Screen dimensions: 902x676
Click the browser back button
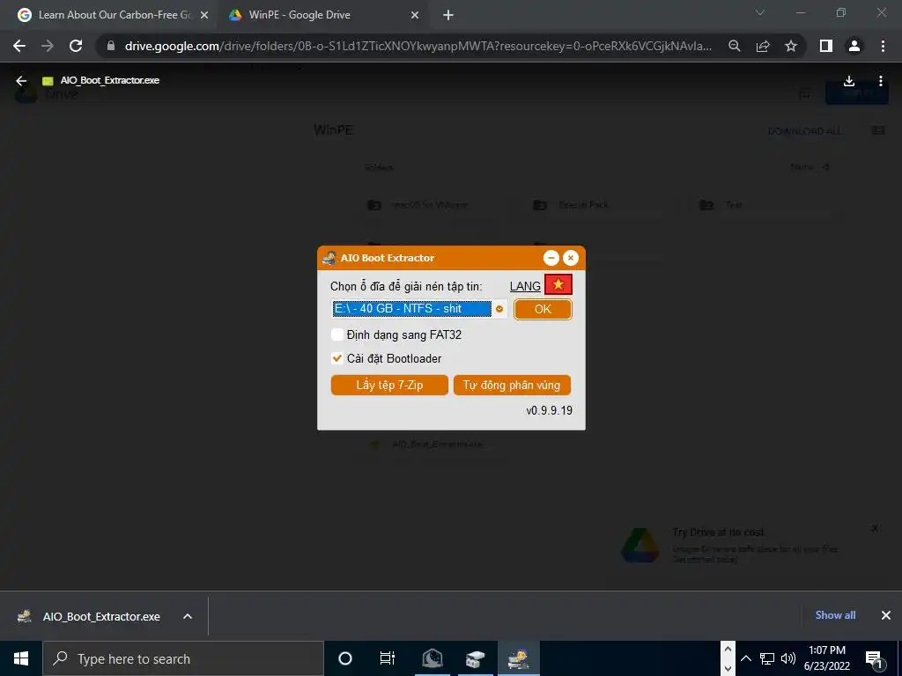[x=19, y=46]
